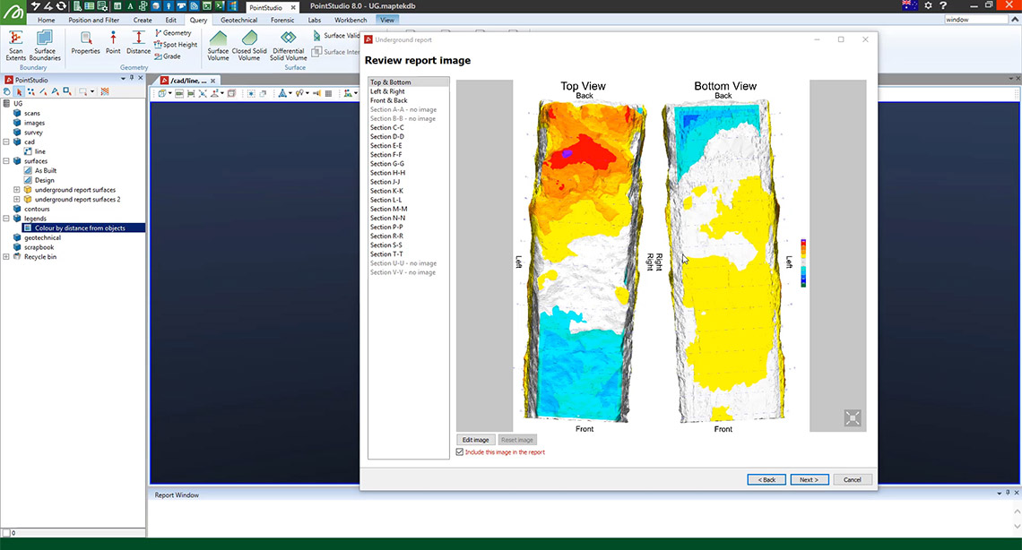Image resolution: width=1022 pixels, height=550 pixels.
Task: Activate the pointer selection tool in explorer toolbar
Action: 20,91
